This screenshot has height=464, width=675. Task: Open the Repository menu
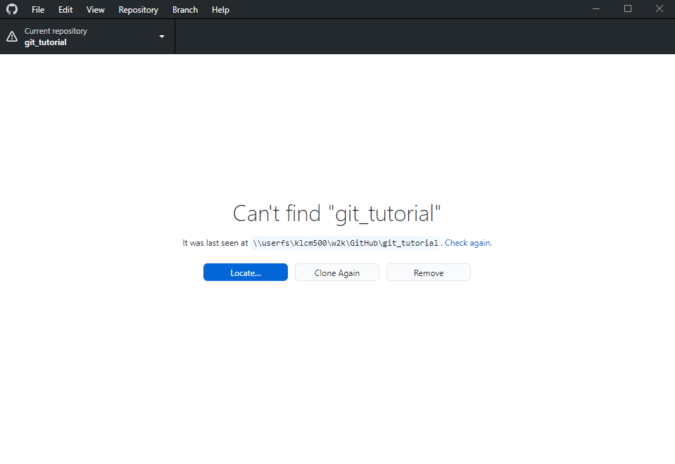click(138, 9)
